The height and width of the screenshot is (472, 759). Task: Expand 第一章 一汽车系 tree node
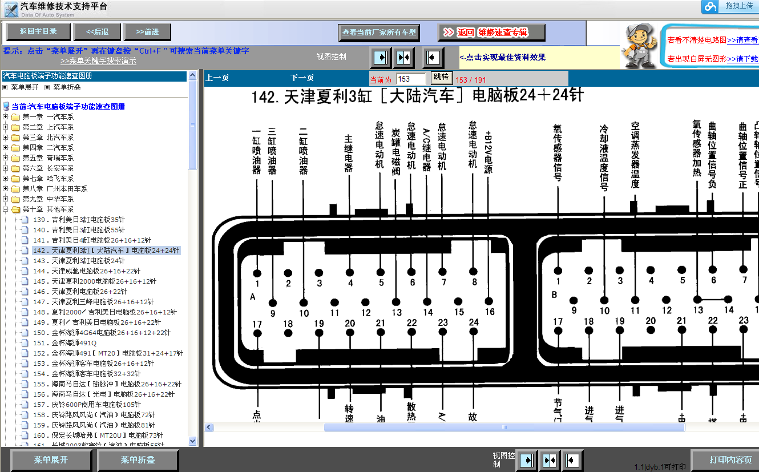[6, 117]
